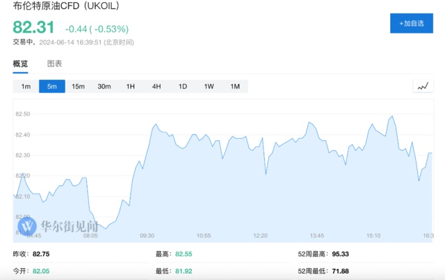
Task: Show the 1D daily chart
Action: point(183,87)
